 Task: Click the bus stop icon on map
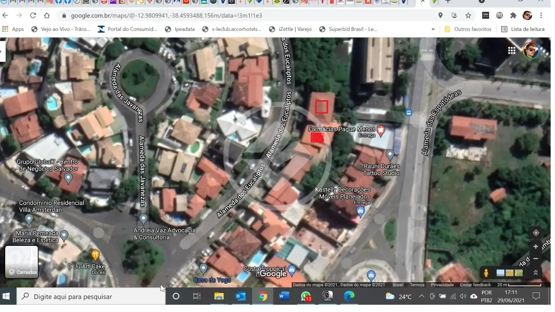[x=409, y=113]
